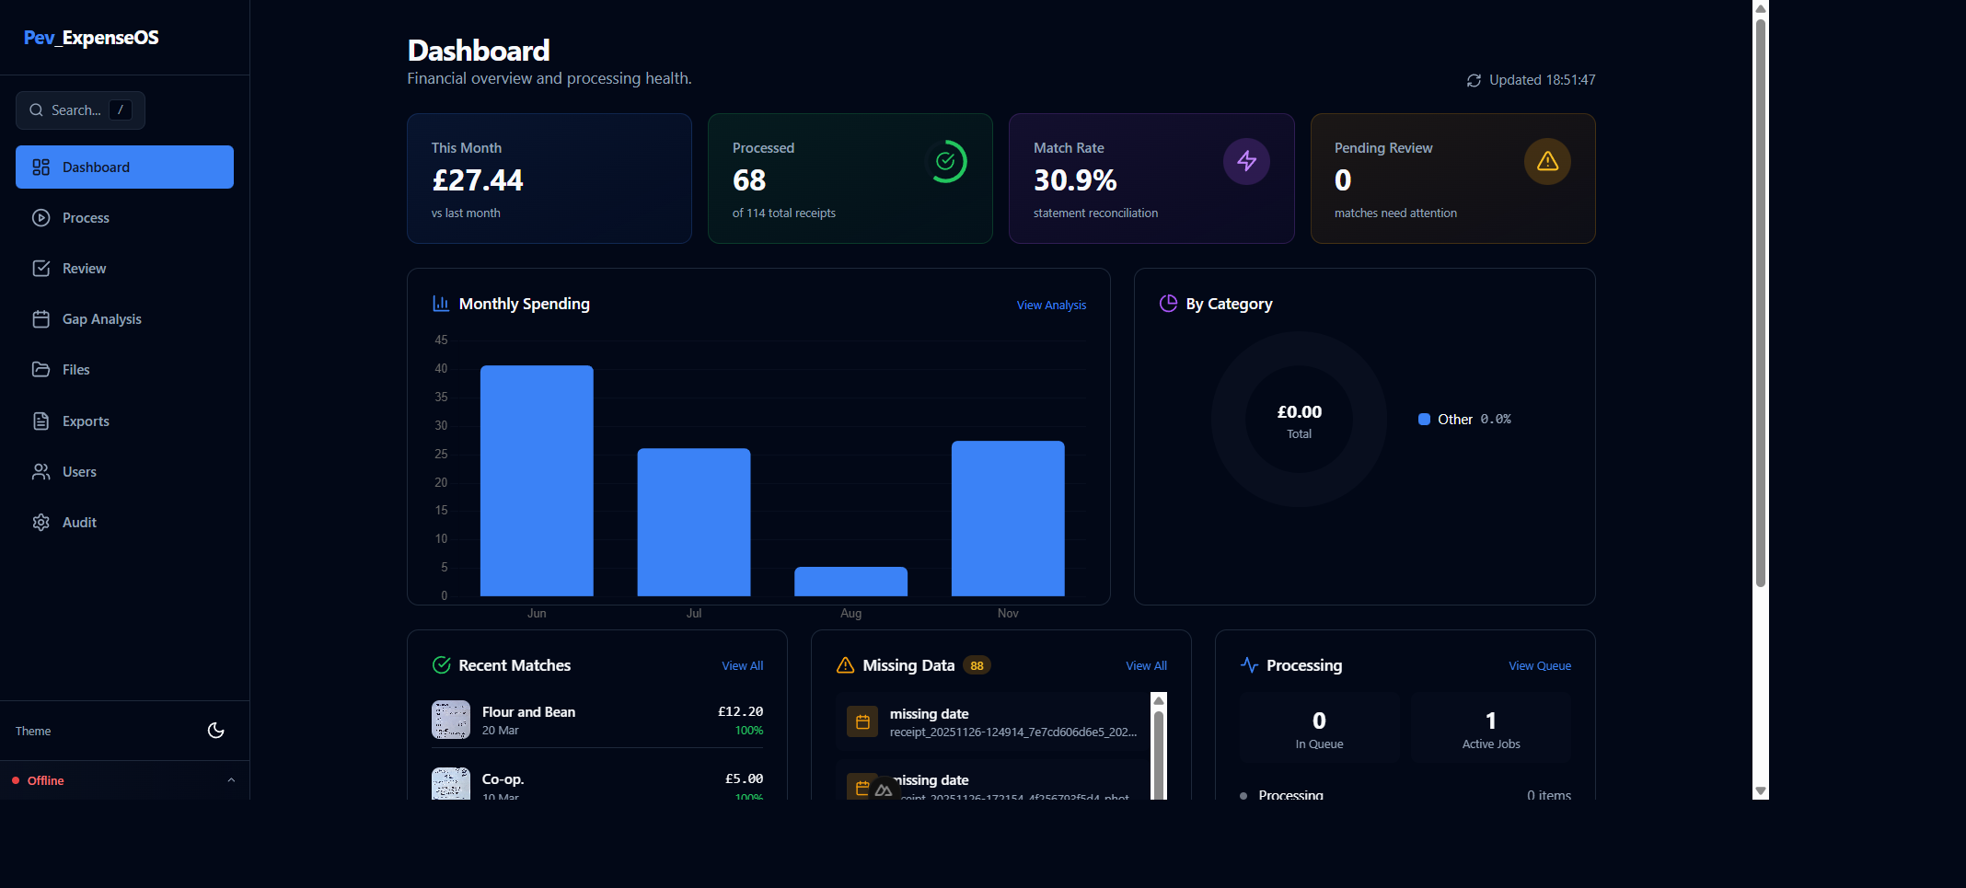
Task: Select the Process sidebar icon
Action: click(x=41, y=217)
